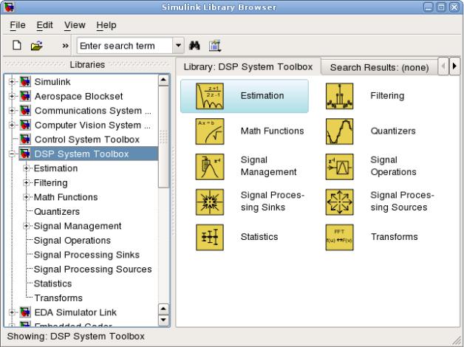Open the Signal Management block icon

(210, 167)
